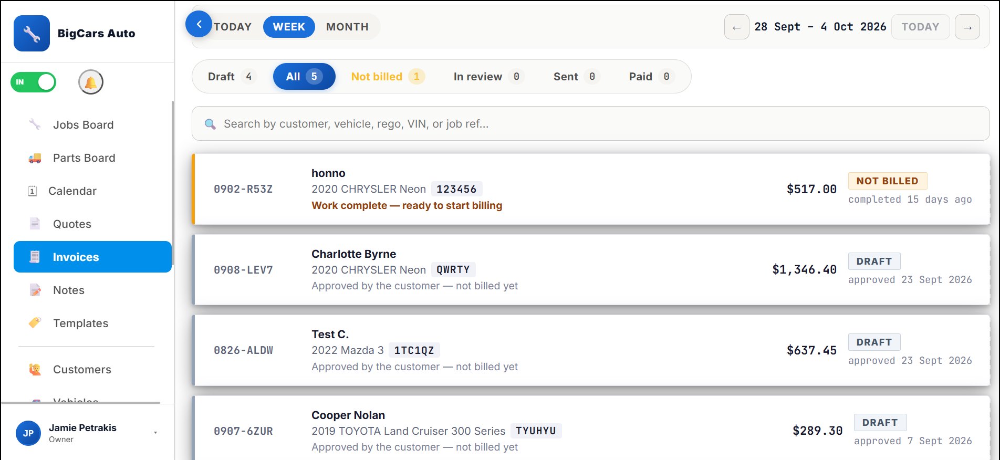Viewport: 1000px width, 460px height.
Task: Select the WEEK view tab
Action: click(x=289, y=27)
